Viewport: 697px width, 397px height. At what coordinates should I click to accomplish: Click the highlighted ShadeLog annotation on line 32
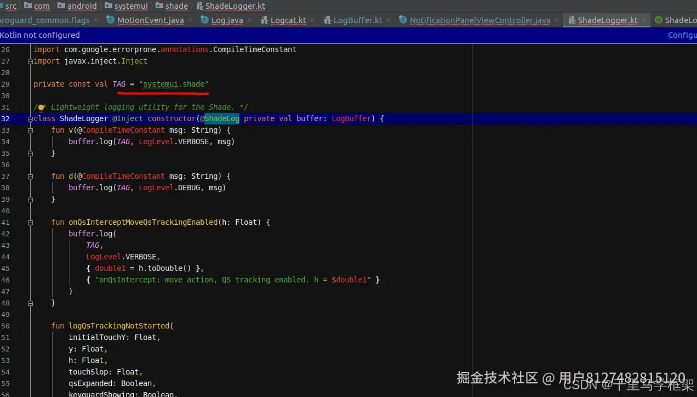(x=222, y=119)
